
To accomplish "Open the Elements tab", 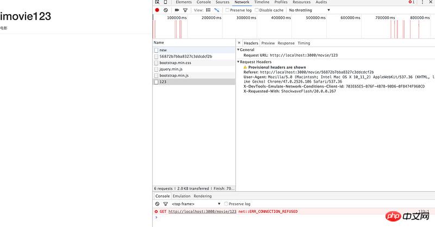I will (x=184, y=2).
